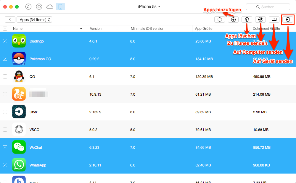296x183 pixels.
Task: Select the Duolingo app name
Action: tap(37, 41)
